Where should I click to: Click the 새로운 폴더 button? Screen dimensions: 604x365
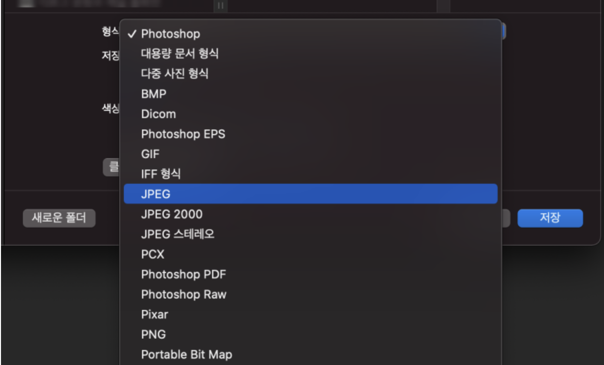[x=59, y=218]
